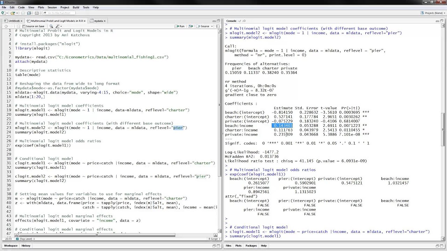Maximize the Console pane

coord(442,21)
